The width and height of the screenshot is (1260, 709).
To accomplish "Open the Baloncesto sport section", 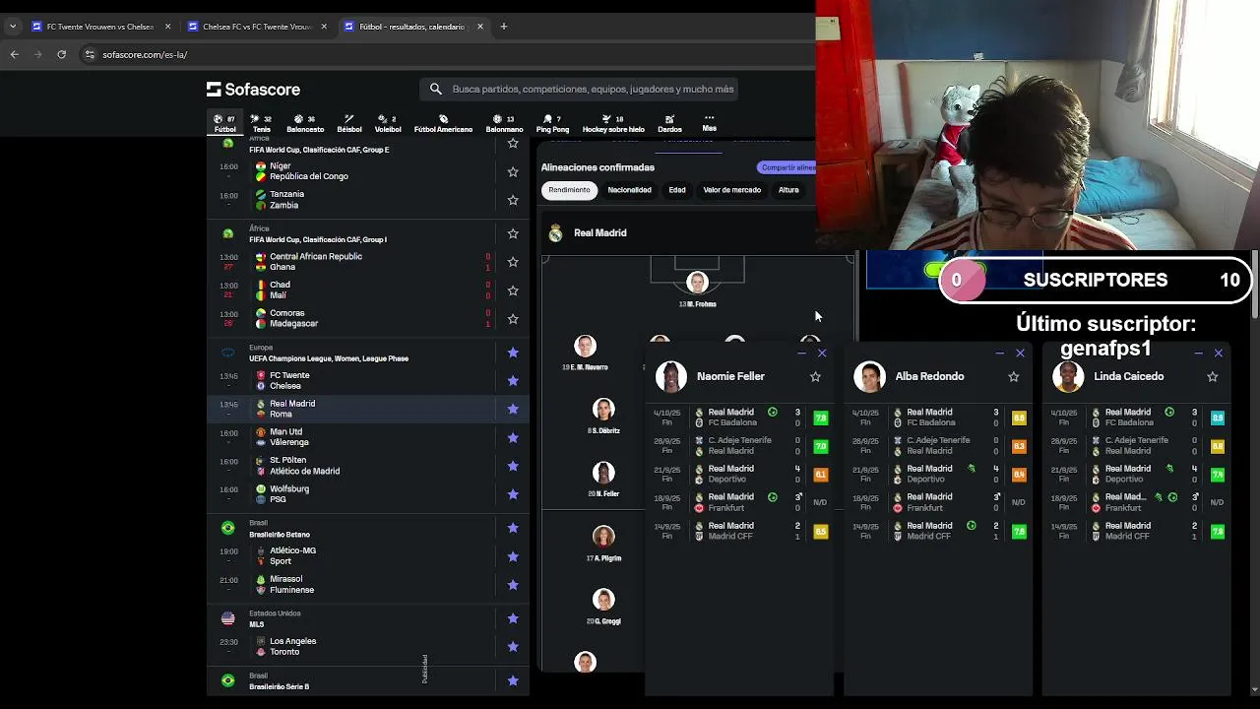I will point(305,123).
